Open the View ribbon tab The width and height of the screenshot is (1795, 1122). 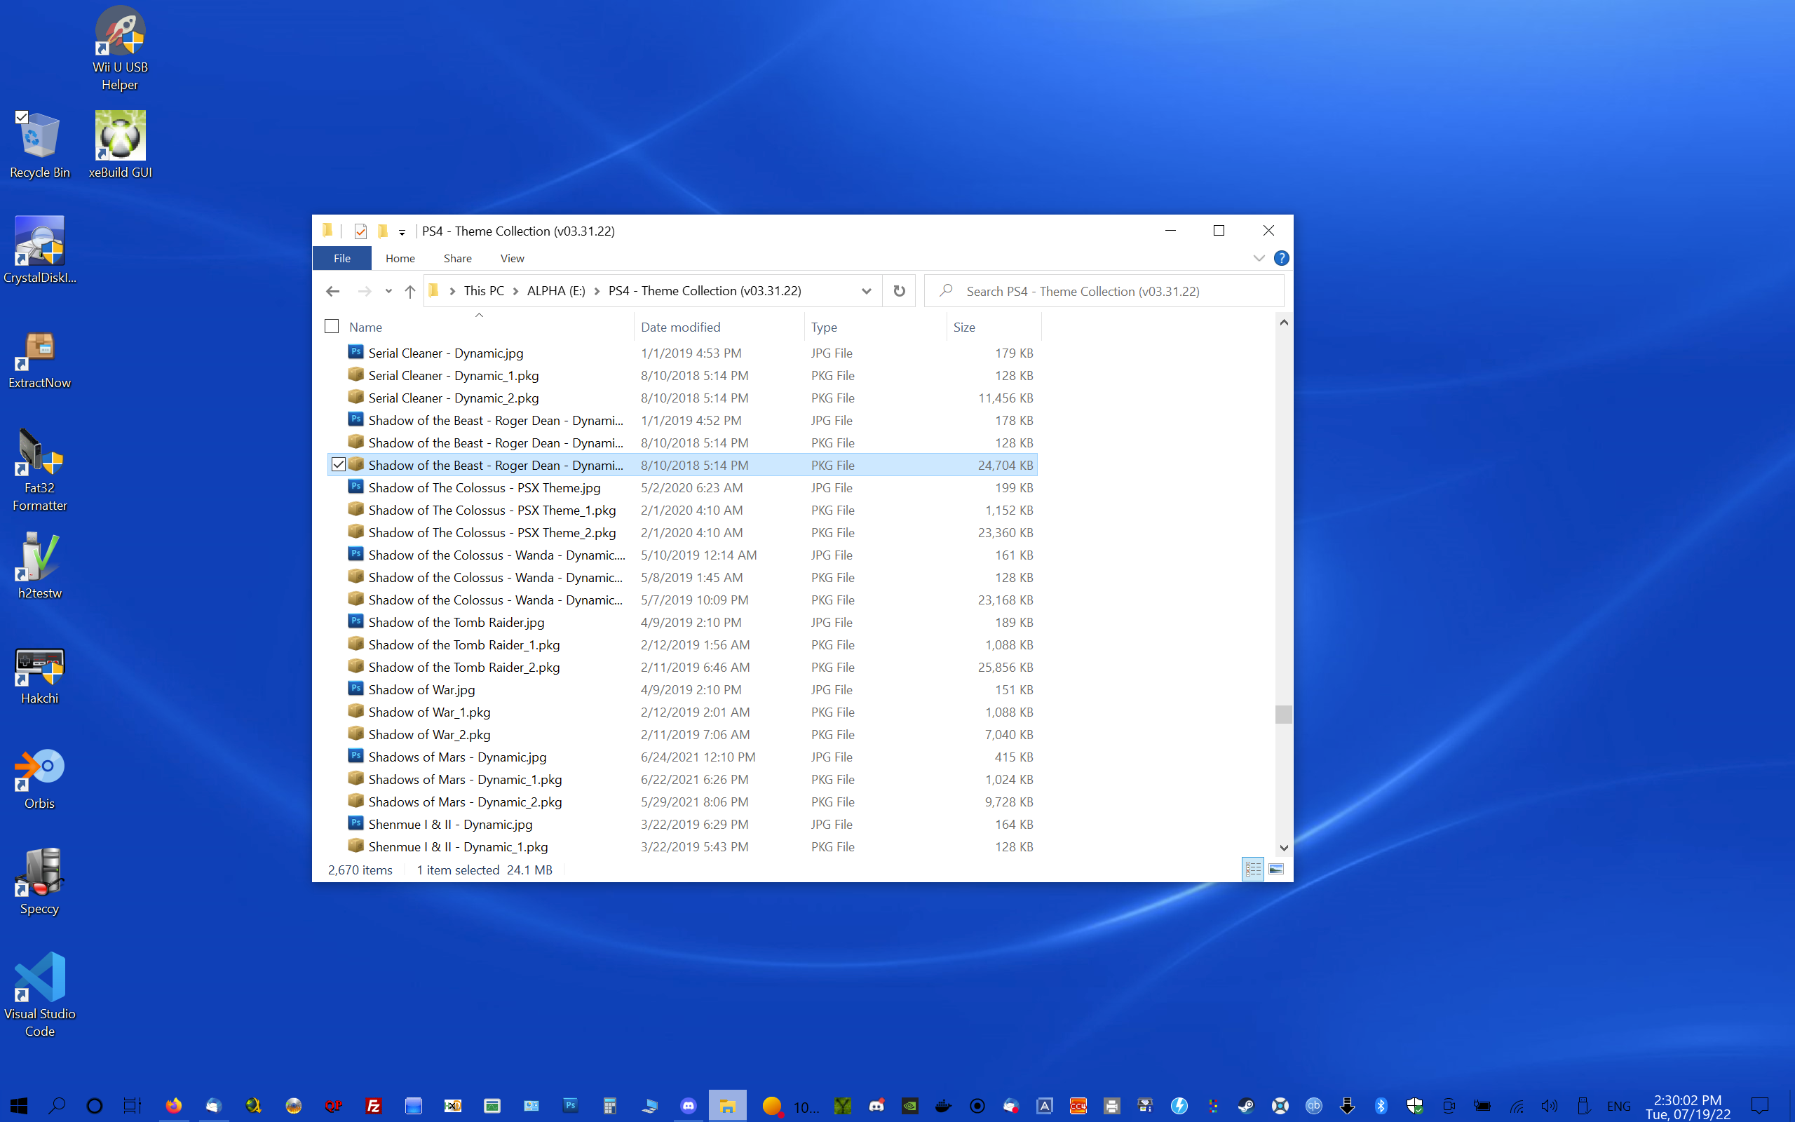pos(512,258)
